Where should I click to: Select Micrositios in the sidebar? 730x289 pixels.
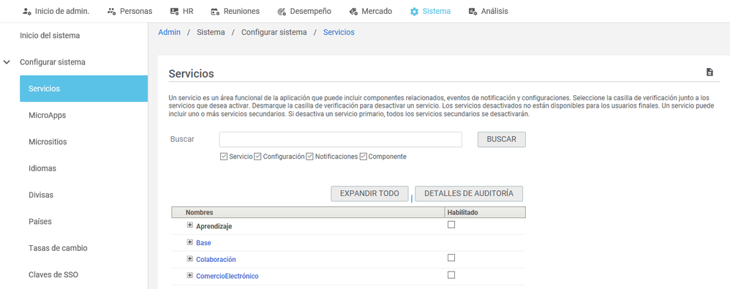pos(48,141)
